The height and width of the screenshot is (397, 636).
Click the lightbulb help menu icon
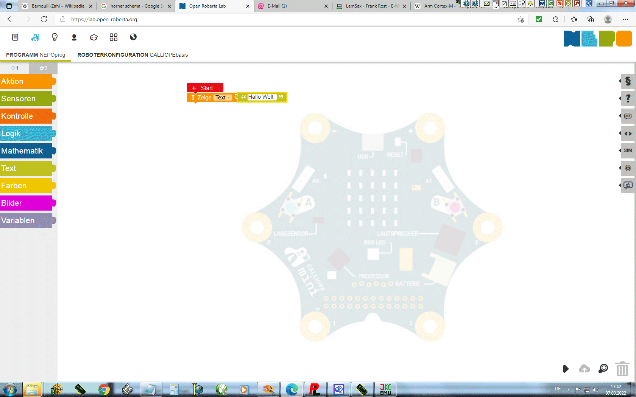pos(55,37)
